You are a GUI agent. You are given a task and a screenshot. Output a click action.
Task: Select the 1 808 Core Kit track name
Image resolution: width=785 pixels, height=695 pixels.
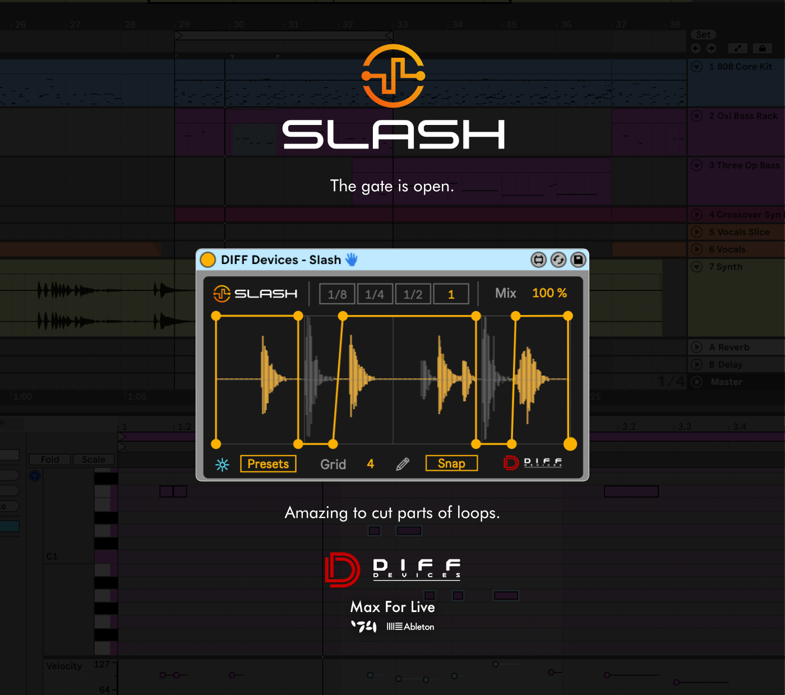[740, 67]
